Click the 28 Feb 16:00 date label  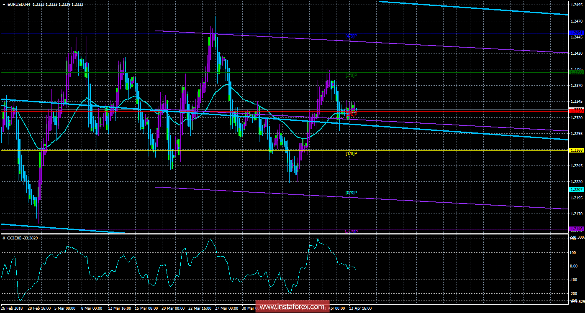pos(40,308)
